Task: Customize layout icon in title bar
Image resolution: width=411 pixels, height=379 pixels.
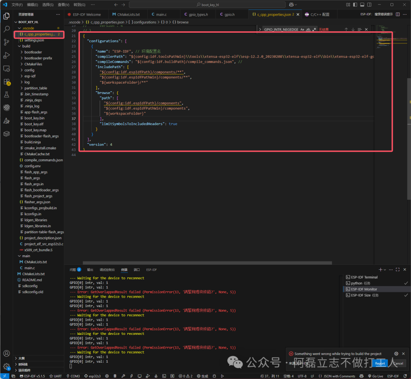Action: [x=348, y=5]
